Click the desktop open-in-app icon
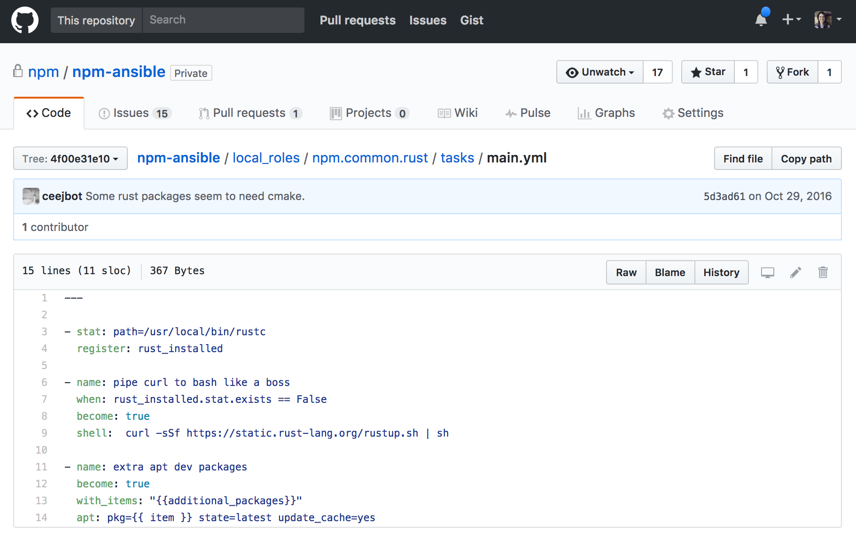 tap(767, 272)
